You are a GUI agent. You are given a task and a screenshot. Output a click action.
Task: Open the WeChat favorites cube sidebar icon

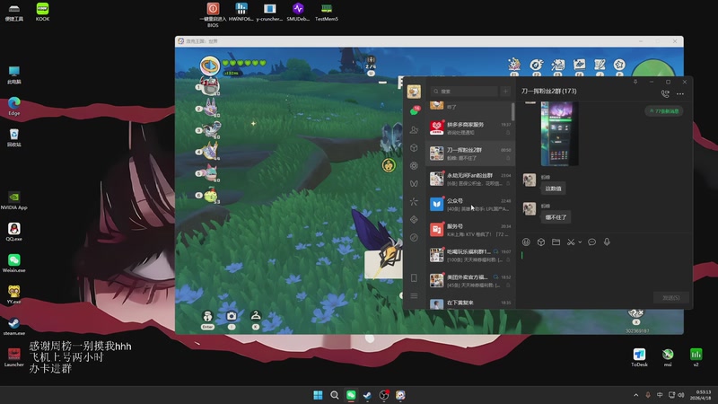(x=414, y=148)
